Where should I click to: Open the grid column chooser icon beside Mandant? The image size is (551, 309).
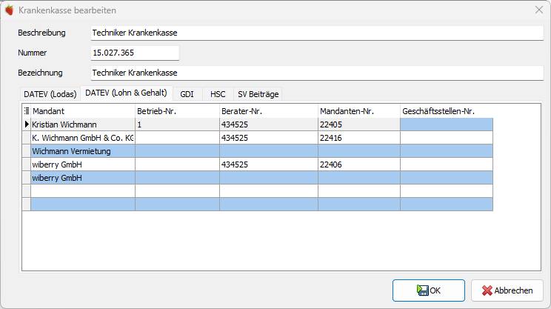click(x=27, y=111)
